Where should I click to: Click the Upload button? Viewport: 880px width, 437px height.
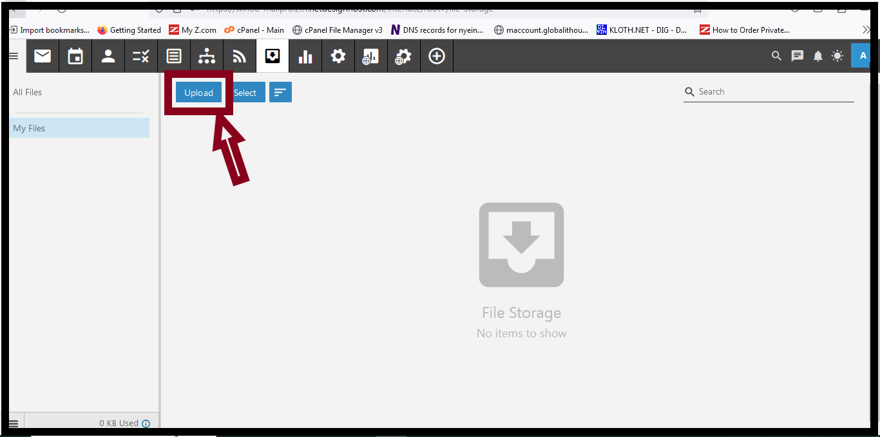point(198,92)
